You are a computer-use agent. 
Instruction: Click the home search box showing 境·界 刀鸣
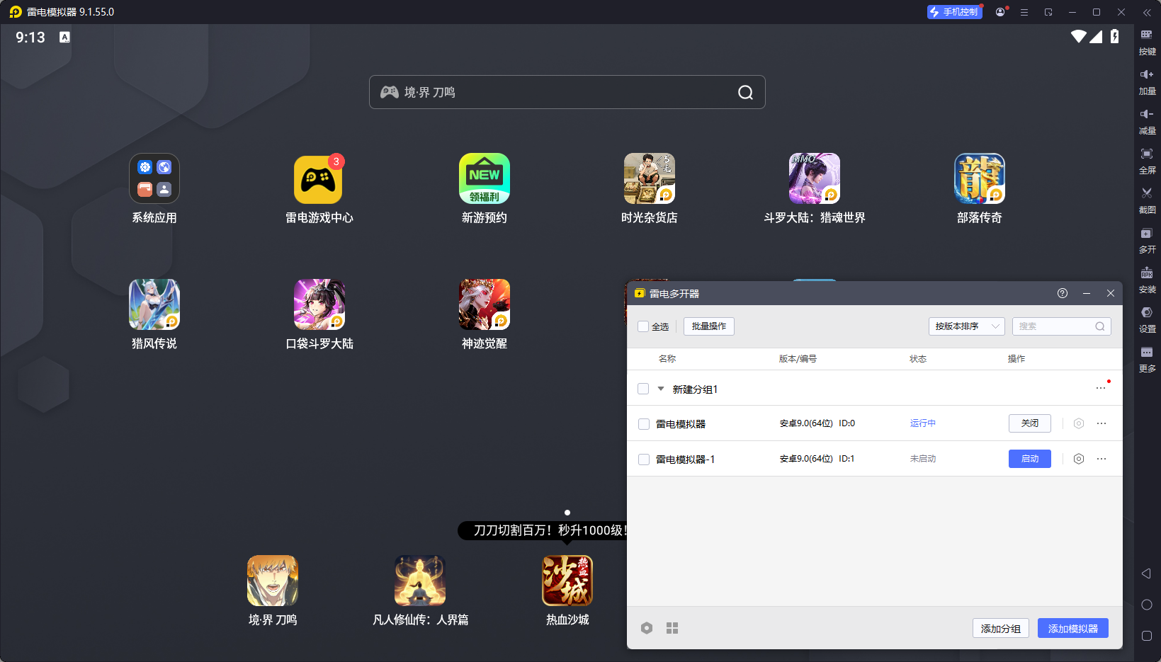point(567,92)
